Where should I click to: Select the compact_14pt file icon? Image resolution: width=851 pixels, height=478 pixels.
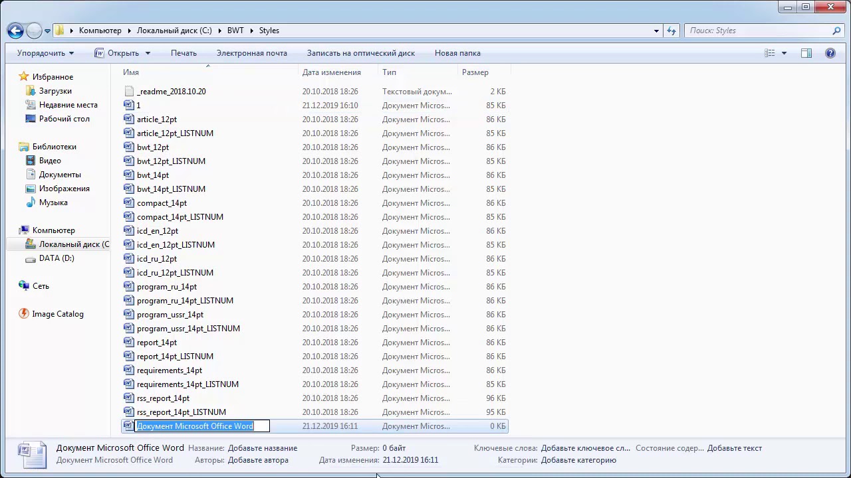pos(129,203)
